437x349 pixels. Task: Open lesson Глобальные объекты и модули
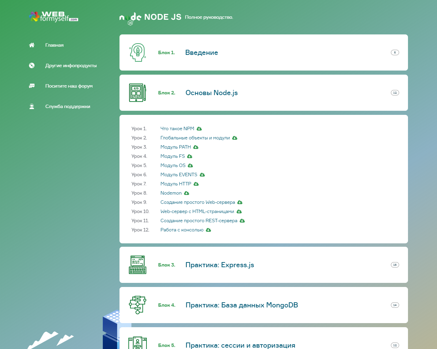[195, 138]
